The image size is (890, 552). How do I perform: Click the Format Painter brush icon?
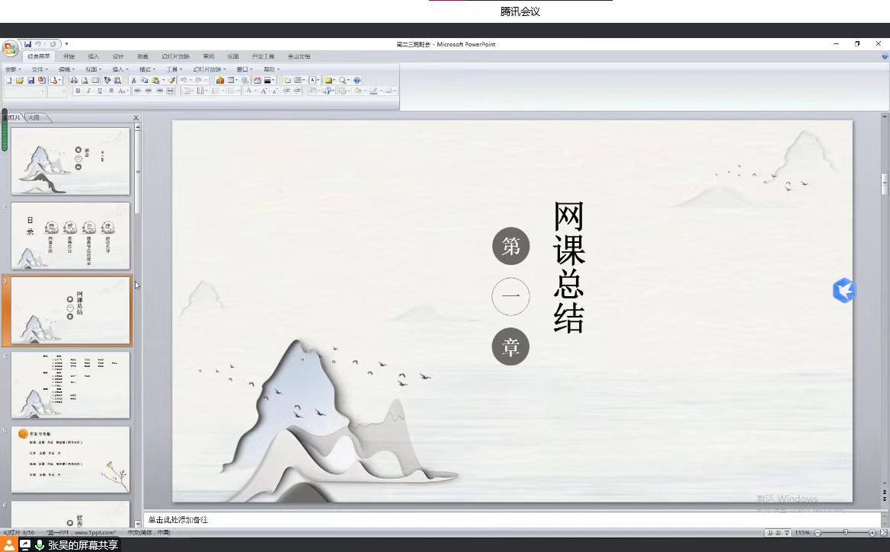click(171, 80)
